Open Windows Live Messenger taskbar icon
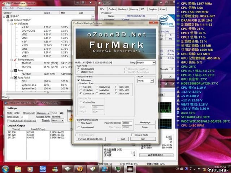The image size is (231, 173). tap(55, 169)
